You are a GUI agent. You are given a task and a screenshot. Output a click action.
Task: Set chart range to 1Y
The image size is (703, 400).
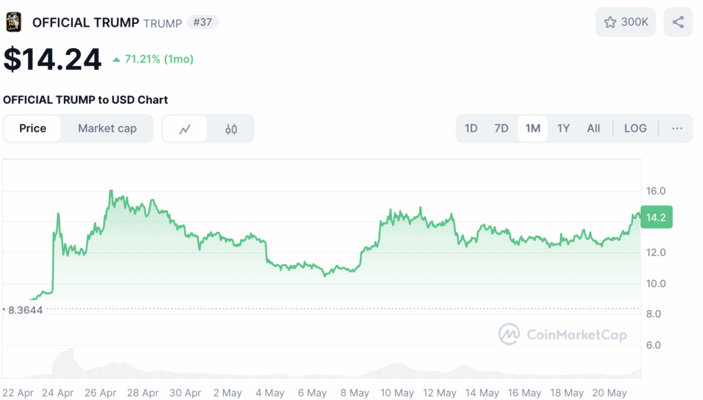coord(563,128)
